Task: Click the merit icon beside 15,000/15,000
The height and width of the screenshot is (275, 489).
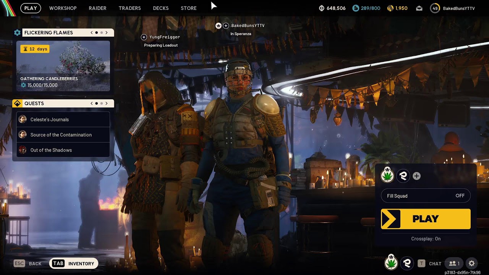Action: (x=23, y=85)
